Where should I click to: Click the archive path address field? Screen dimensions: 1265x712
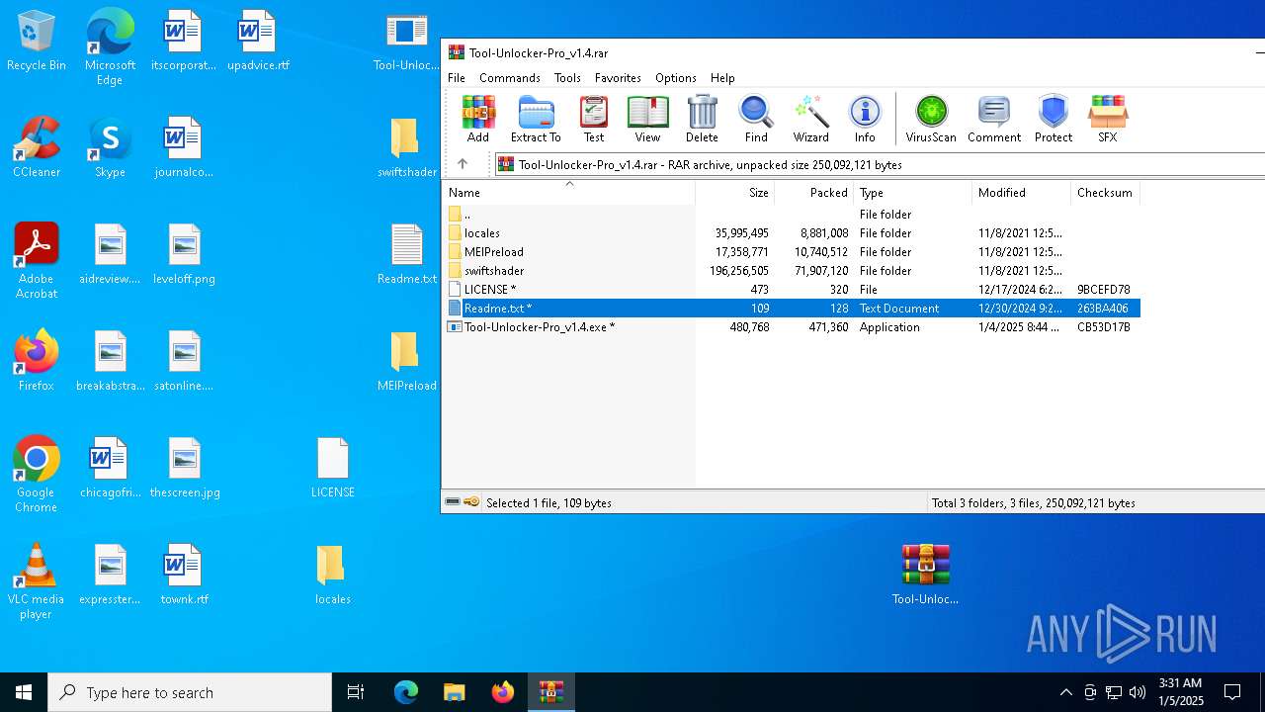point(880,164)
